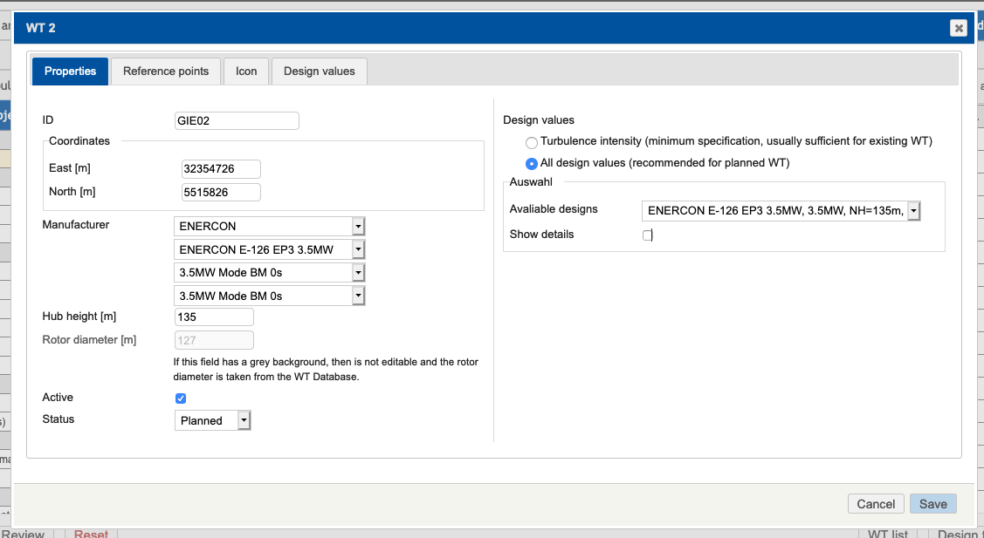Screen dimensions: 984x538
Task: Click the Save button
Action: point(932,503)
